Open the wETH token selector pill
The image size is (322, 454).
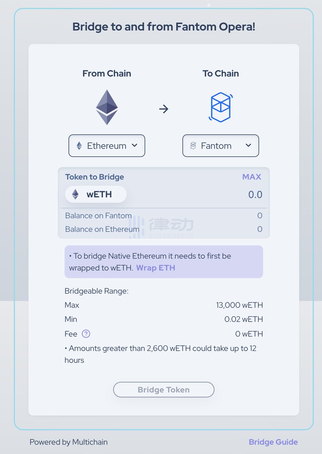point(96,194)
